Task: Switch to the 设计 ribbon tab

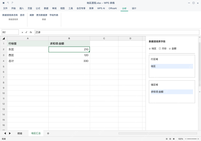Action: coord(134,8)
